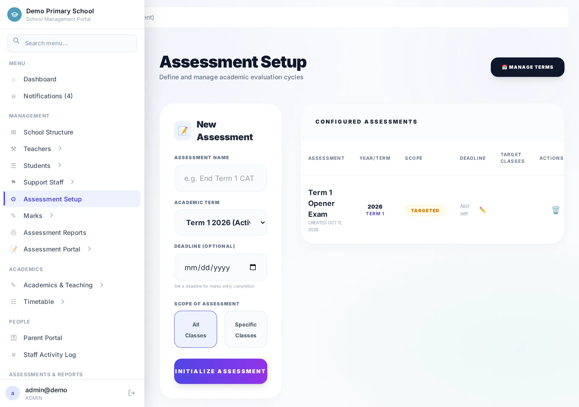Click the Parent Portal icon
The image size is (579, 407).
(14, 338)
